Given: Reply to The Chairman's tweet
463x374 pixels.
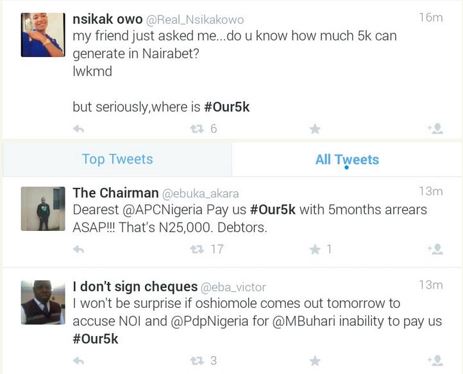Looking at the screenshot, I should pyautogui.click(x=79, y=250).
